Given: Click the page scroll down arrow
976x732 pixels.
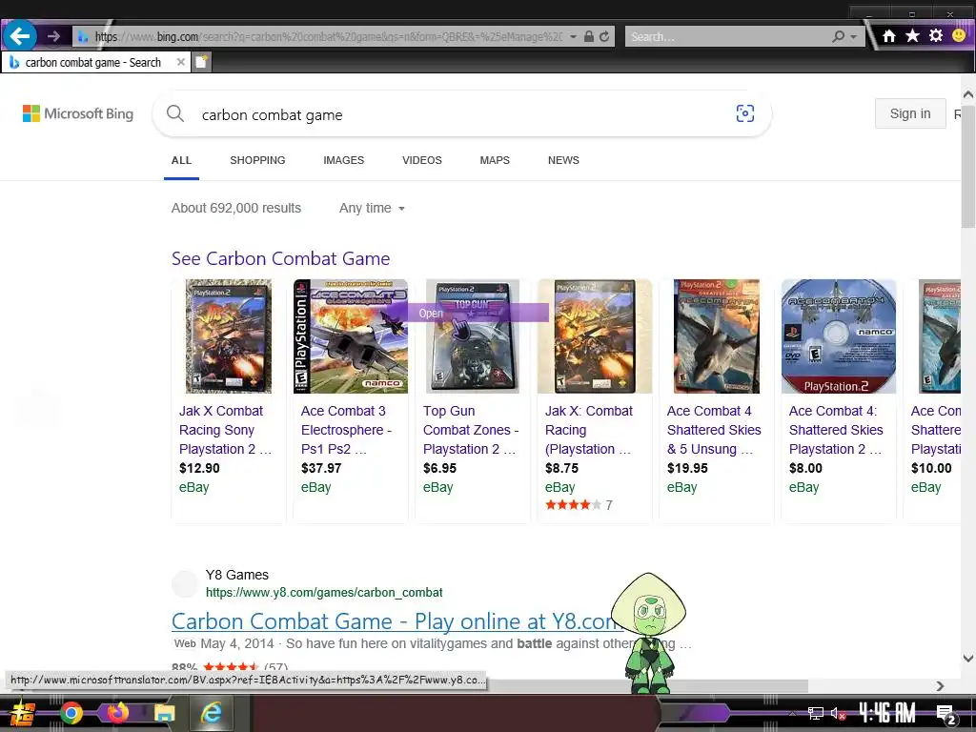Looking at the screenshot, I should [968, 658].
